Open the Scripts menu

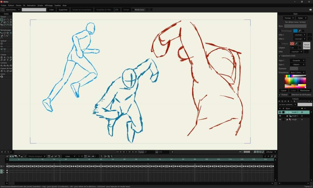click(x=40, y=5)
